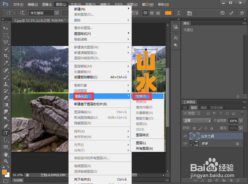Choose 向下合并(E) menu item

point(100,179)
